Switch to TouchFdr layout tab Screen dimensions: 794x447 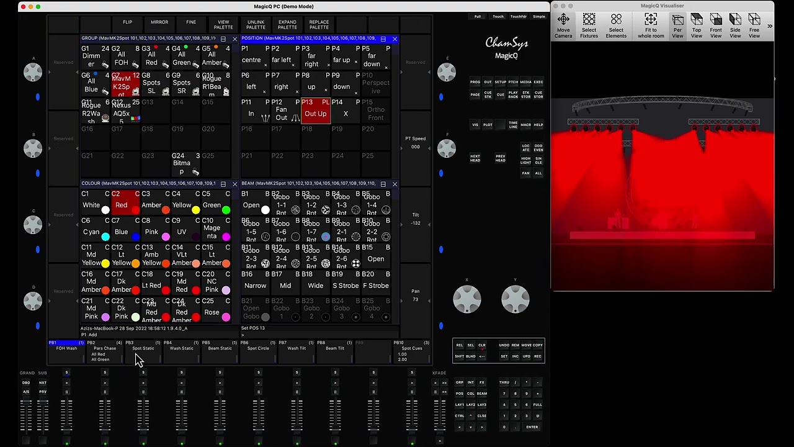click(x=518, y=17)
